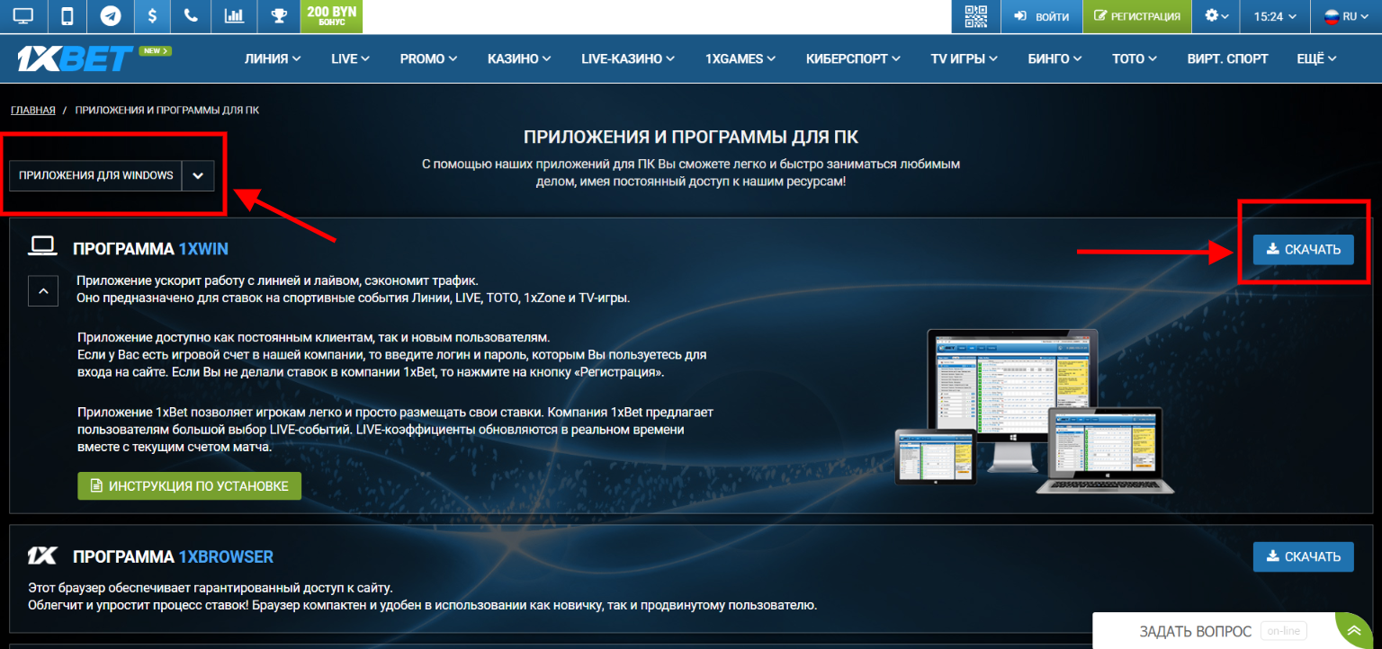This screenshot has height=649, width=1382.
Task: Open the Казино menu
Action: 519,58
